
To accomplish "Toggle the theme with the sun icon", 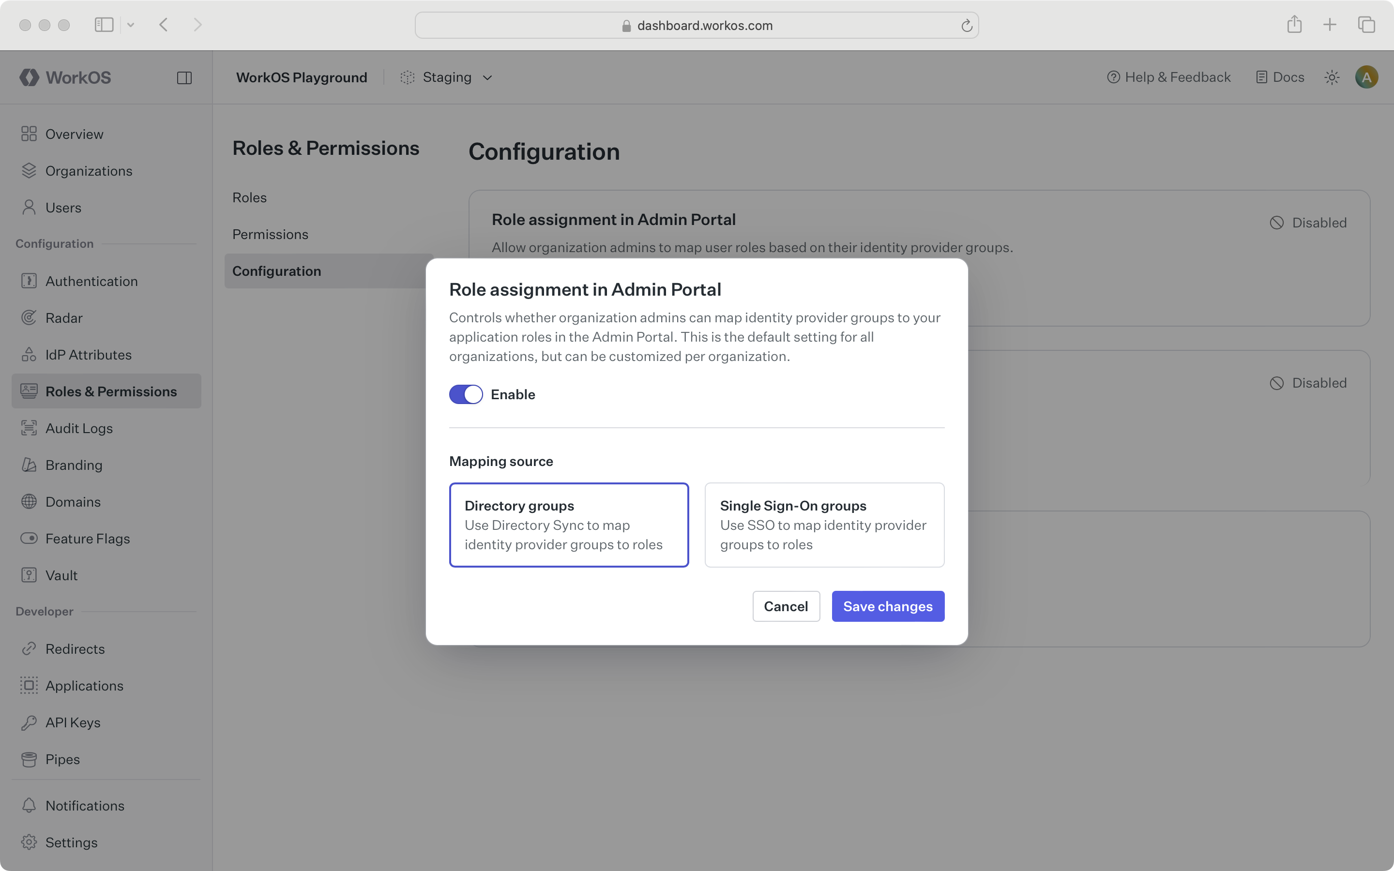I will 1331,76.
